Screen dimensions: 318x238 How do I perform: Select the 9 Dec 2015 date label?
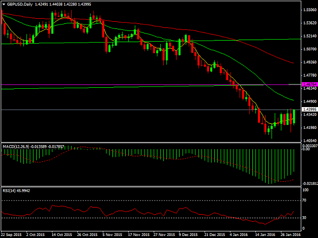pyautogui.click(x=188, y=235)
